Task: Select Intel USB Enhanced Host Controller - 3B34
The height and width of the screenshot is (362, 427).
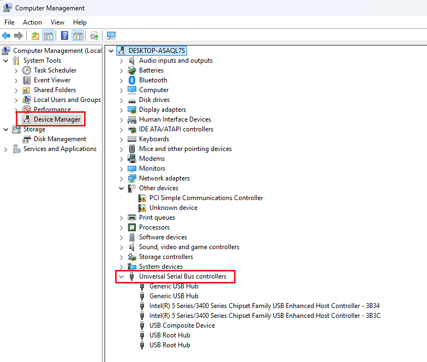Action: [x=264, y=306]
